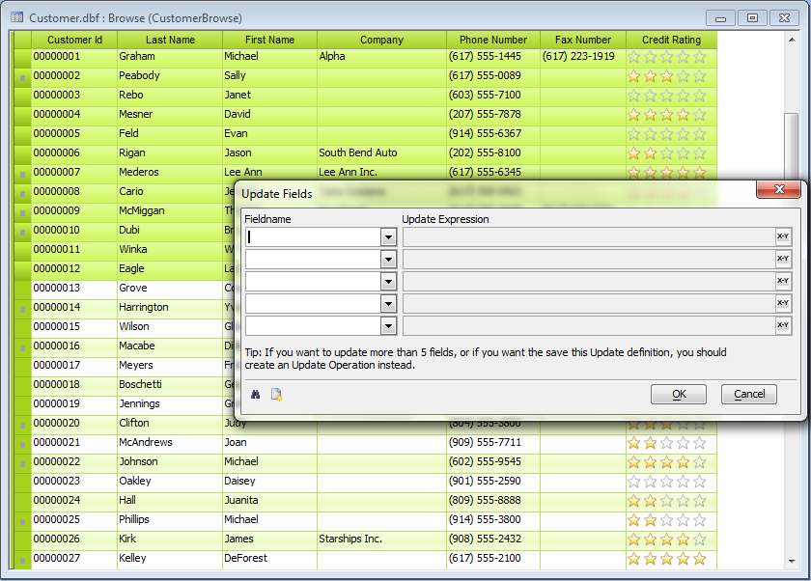Click the Company column header
The image size is (811, 581).
(381, 40)
